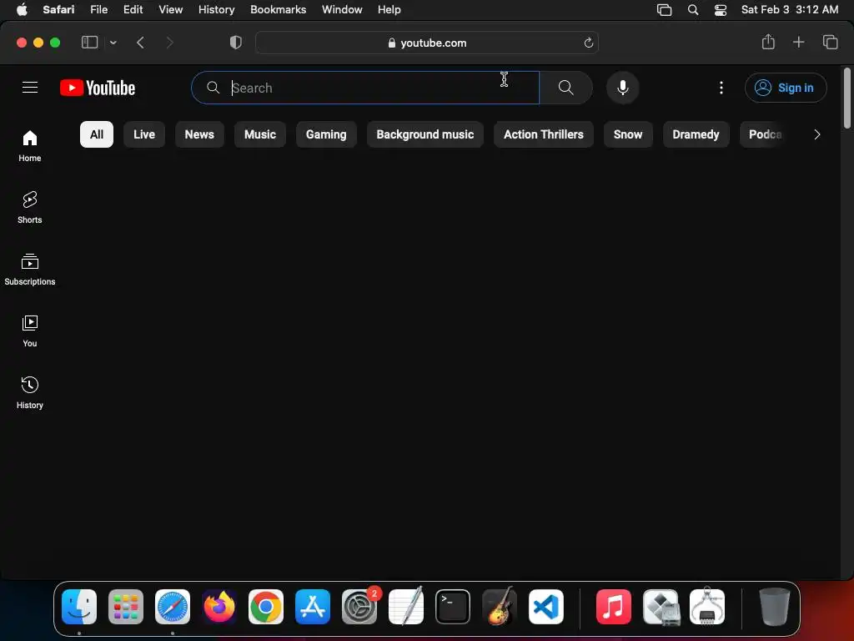Select the All filter chip

coord(97,134)
